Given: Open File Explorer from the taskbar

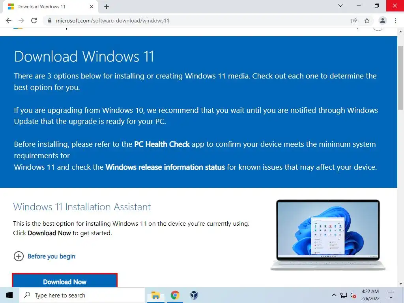Looking at the screenshot, I should [x=155, y=295].
